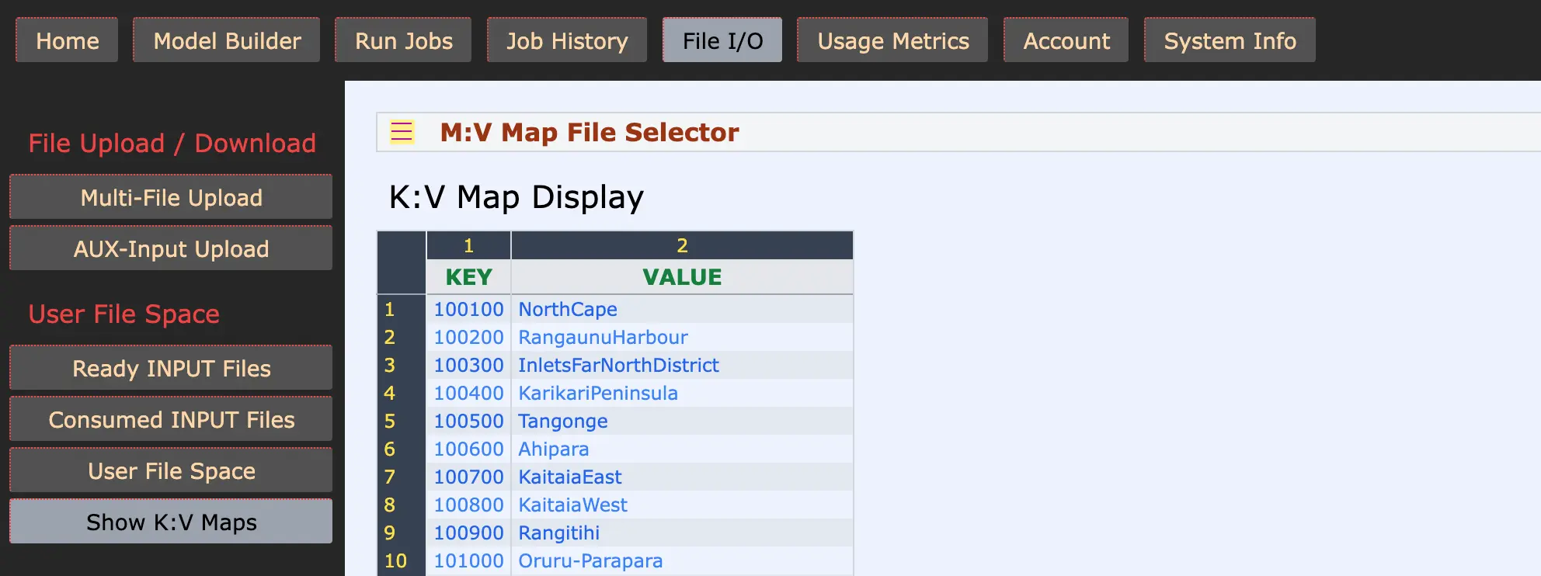Screen dimensions: 1541x576
Task: Go to the Home tab
Action: [67, 40]
